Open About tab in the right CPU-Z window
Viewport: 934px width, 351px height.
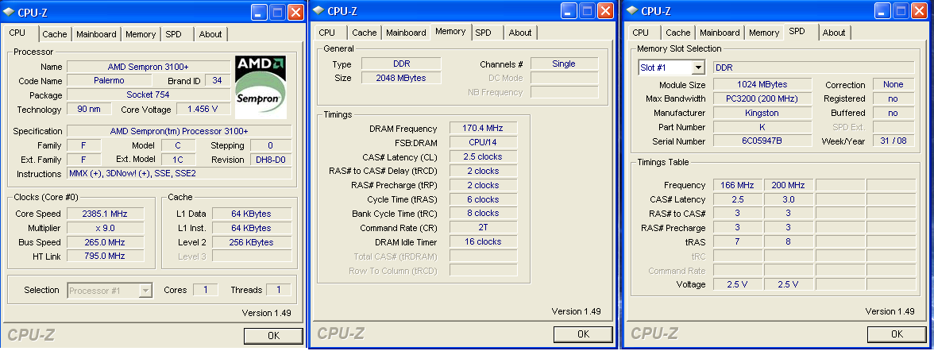tap(834, 33)
